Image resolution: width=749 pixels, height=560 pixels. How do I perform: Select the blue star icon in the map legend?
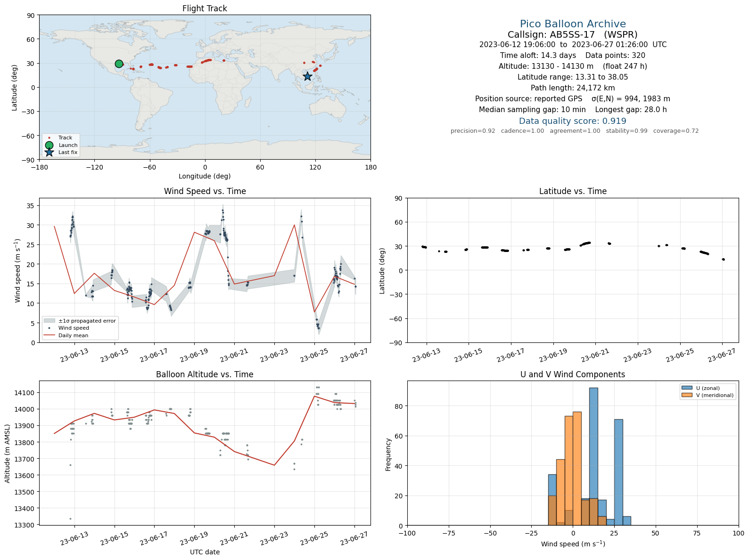pos(49,152)
